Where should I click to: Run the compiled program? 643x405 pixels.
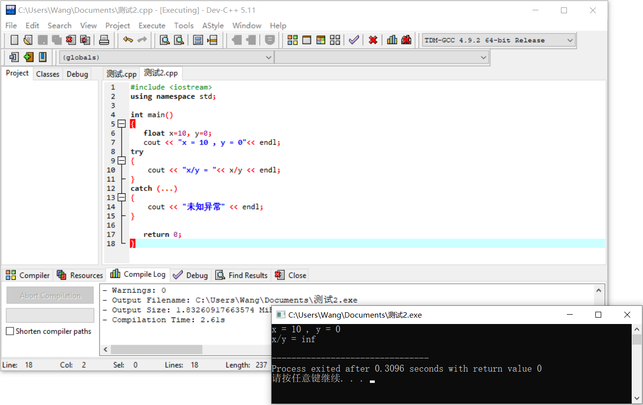coord(307,40)
